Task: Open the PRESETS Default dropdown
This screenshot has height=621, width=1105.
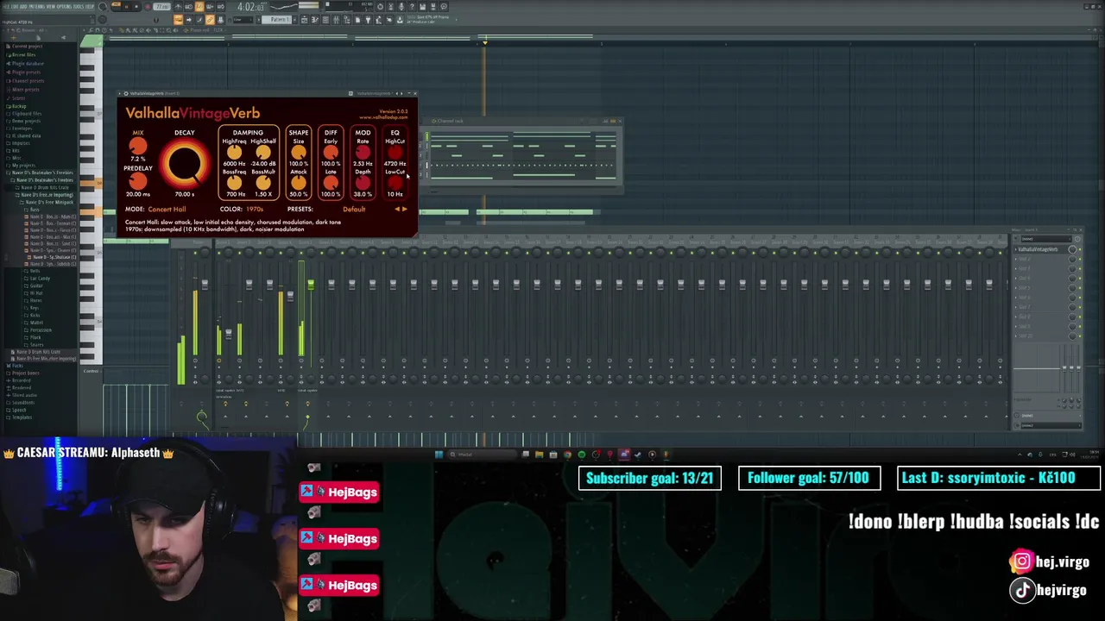Action: pos(354,209)
